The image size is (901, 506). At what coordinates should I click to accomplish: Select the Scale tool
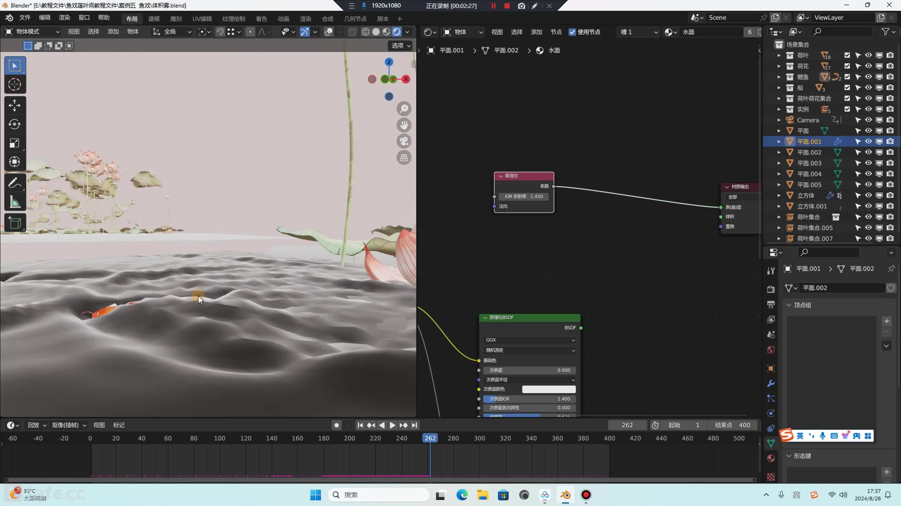[15, 143]
